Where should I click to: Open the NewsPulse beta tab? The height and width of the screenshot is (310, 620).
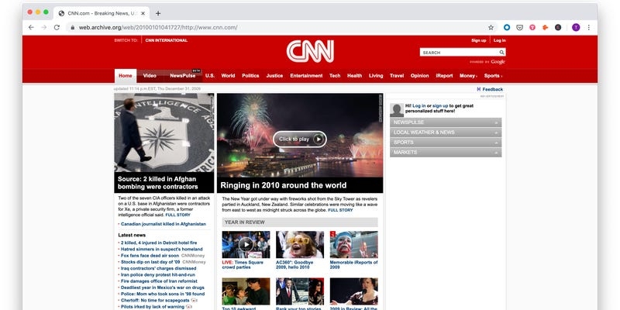point(183,76)
